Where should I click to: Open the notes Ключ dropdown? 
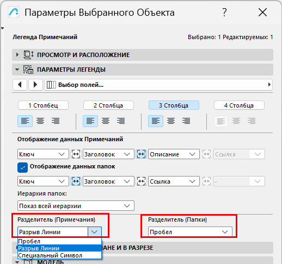pyautogui.click(x=43, y=154)
